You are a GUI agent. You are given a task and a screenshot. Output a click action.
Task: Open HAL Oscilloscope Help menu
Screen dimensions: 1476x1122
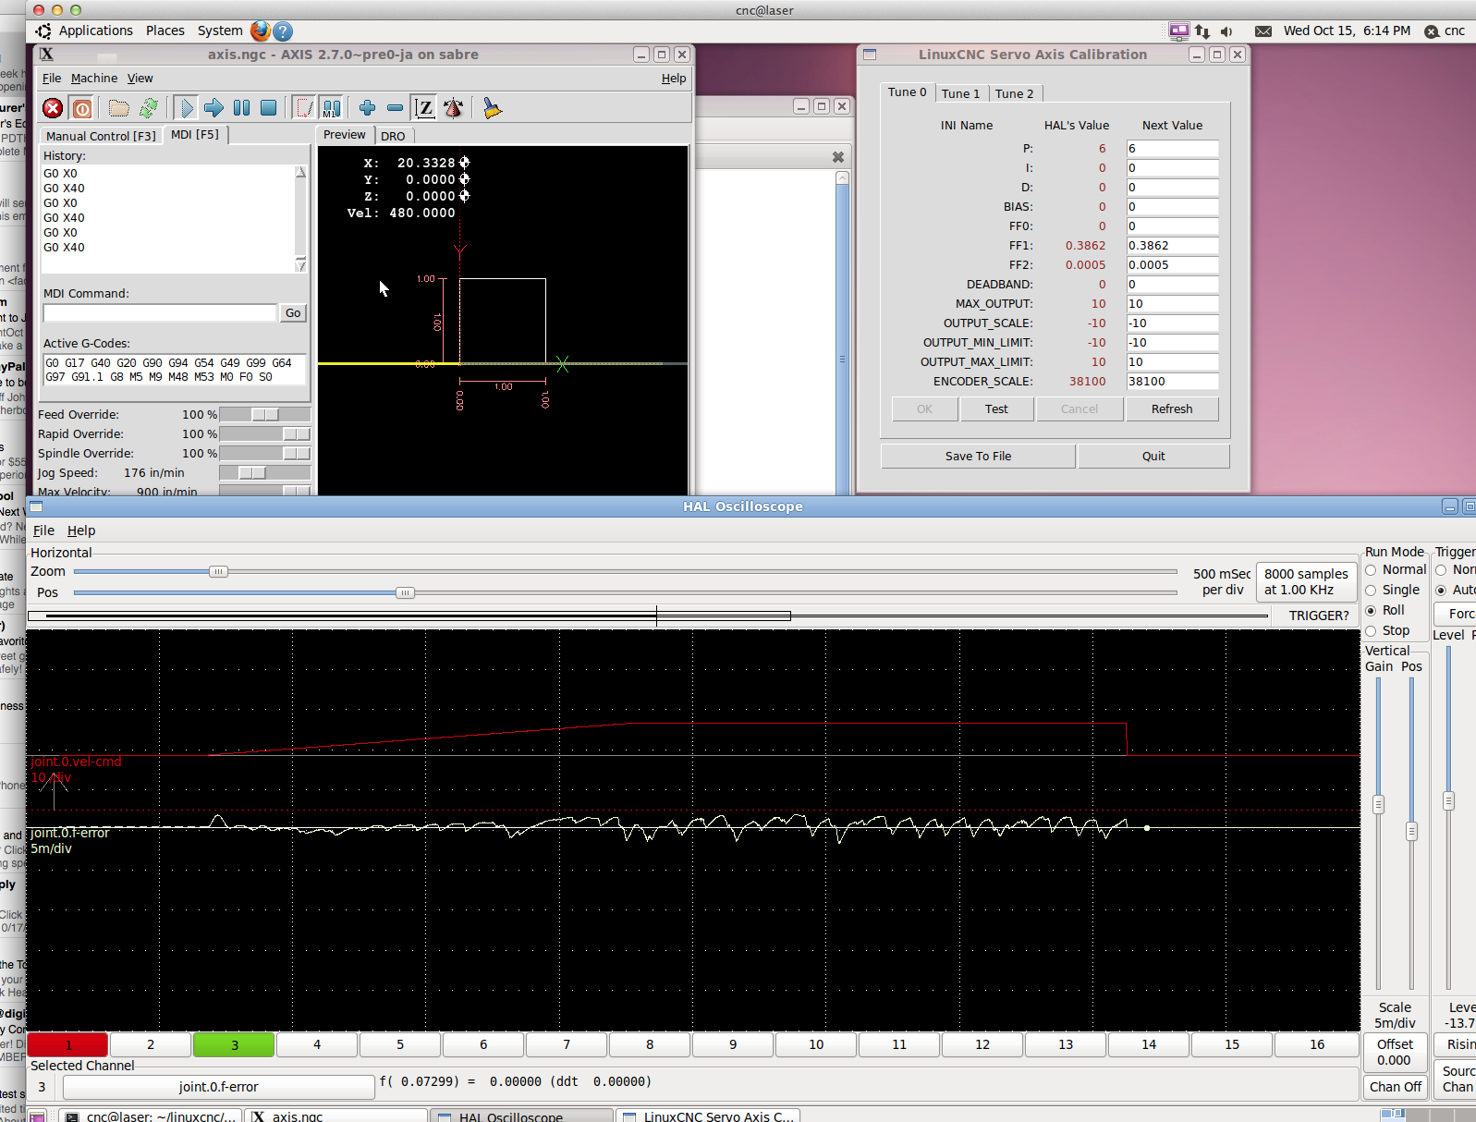81,531
